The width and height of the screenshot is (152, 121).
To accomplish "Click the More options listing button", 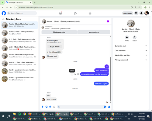I will tap(94, 32).
